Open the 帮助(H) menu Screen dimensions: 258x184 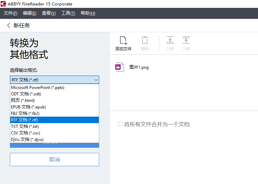[x=88, y=13]
